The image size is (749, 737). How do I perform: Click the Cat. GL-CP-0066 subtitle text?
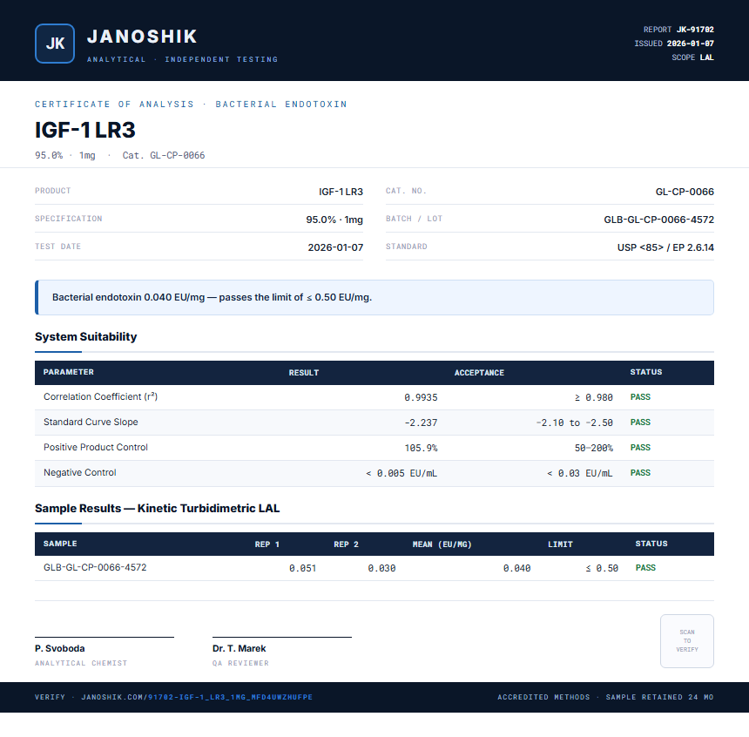pos(164,155)
